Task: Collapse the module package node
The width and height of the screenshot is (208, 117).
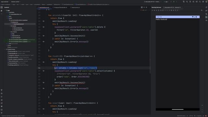Action: coord(10,26)
